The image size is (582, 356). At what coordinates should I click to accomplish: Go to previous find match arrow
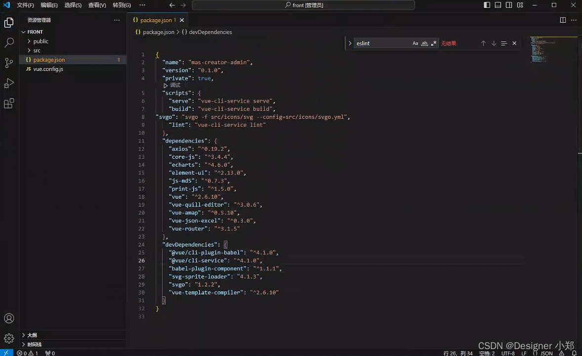point(483,43)
